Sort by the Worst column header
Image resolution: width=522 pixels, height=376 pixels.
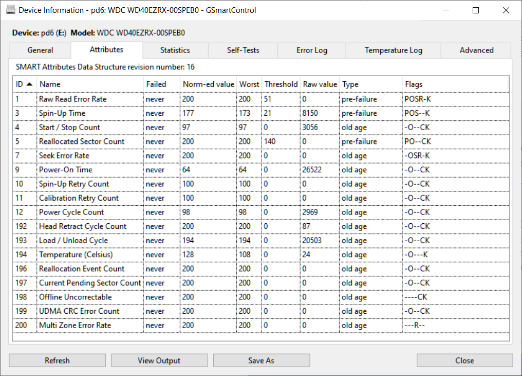249,84
